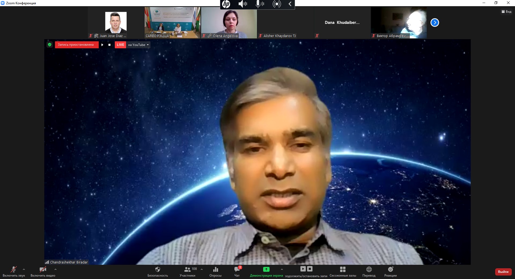Collapse HP overlay with left arrow
Image resolution: width=515 pixels, height=279 pixels.
[x=290, y=4]
